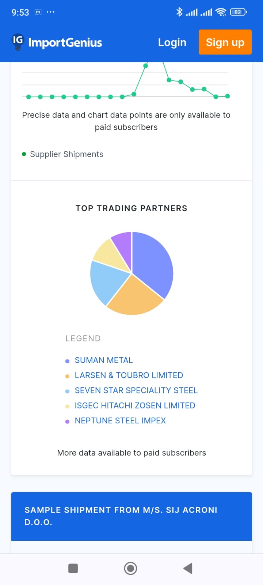Open the Login page

pos(172,42)
